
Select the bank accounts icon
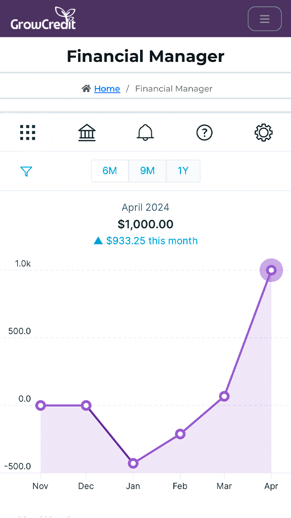pos(87,133)
